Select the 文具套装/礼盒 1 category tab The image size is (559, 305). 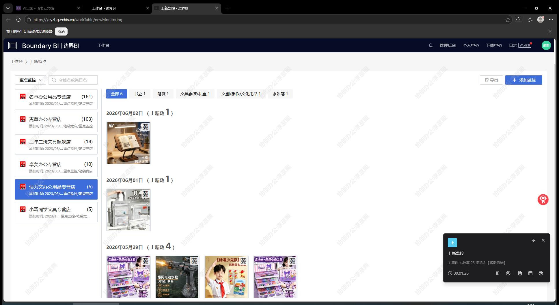tap(195, 94)
